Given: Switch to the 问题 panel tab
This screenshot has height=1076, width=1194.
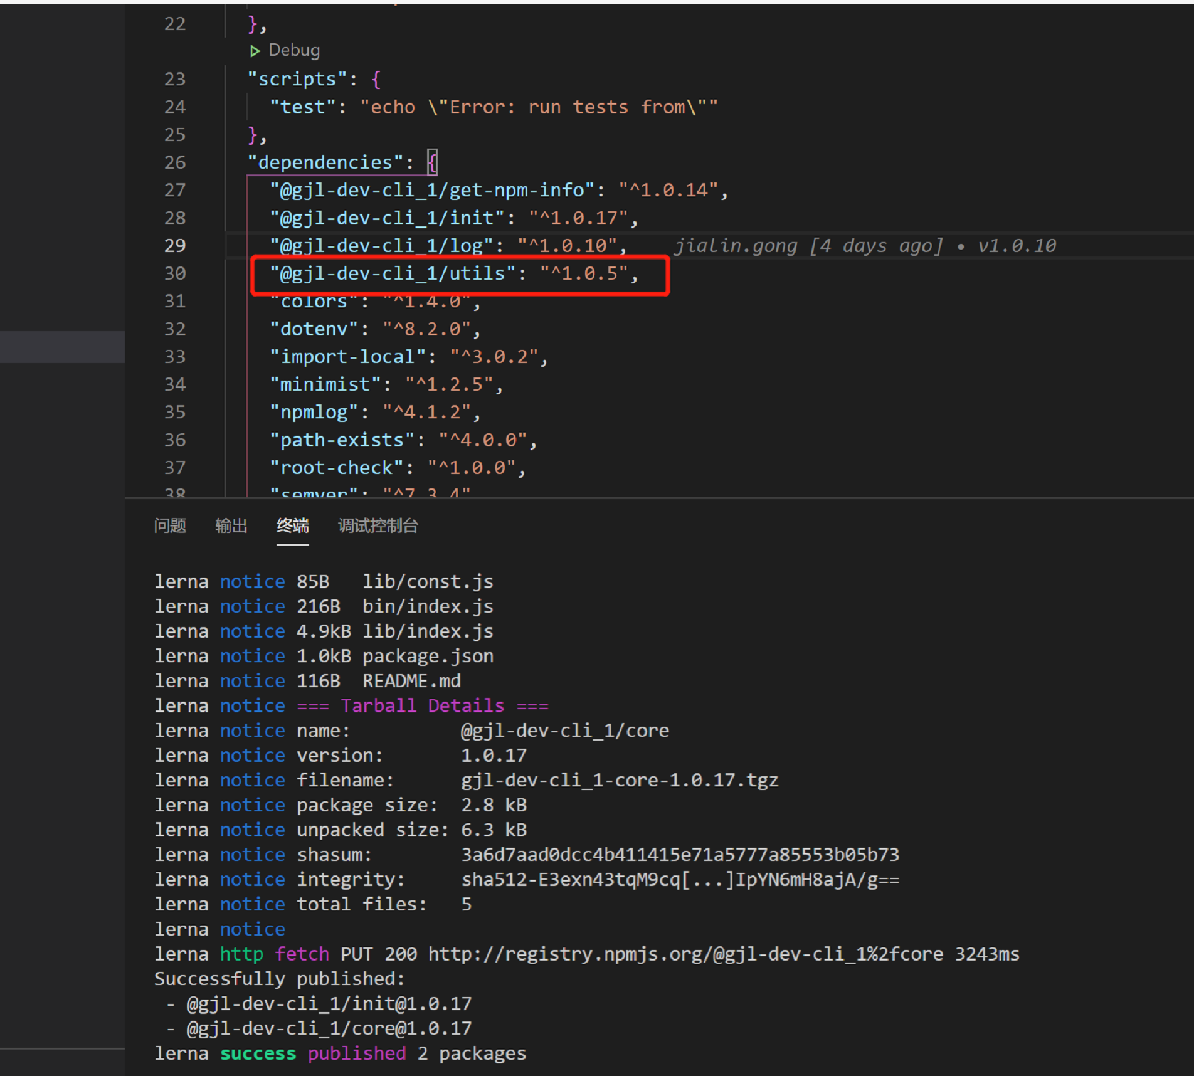Looking at the screenshot, I should [x=170, y=525].
